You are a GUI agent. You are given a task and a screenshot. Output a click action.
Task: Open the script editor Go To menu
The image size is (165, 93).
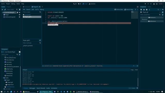tap(37, 10)
